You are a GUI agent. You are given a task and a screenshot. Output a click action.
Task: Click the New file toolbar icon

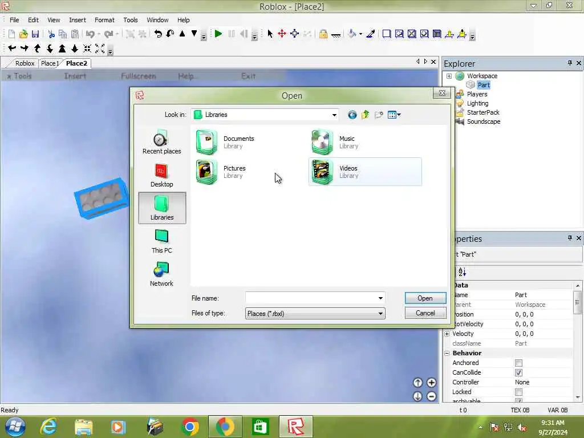tap(11, 34)
